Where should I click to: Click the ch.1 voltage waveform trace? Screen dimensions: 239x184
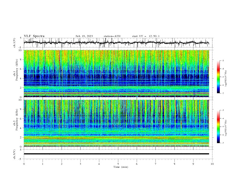coord(116,43)
